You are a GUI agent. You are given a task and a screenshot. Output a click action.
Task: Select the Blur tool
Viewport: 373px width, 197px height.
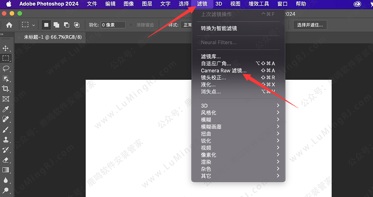(6, 180)
